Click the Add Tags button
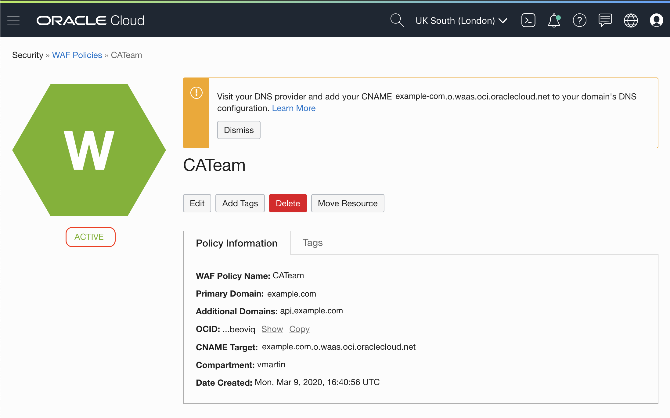This screenshot has width=670, height=418. coord(240,203)
